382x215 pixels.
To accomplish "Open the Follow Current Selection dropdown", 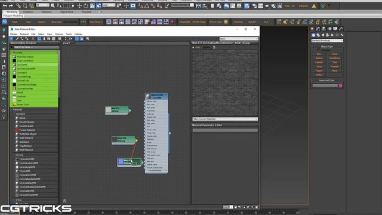I will click(x=225, y=119).
